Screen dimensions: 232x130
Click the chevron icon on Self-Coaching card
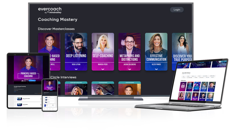point(103,69)
